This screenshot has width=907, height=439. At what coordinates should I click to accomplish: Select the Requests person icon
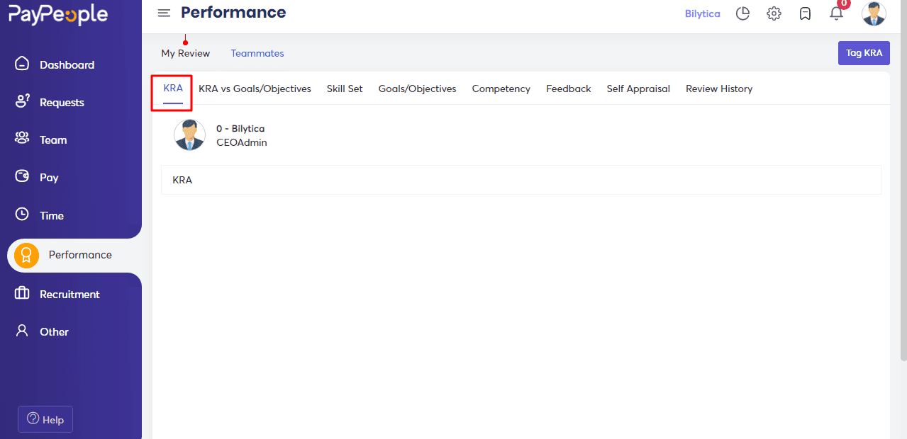tap(22, 101)
